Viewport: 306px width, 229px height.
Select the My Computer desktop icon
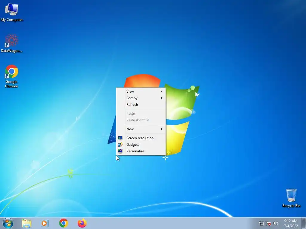pyautogui.click(x=12, y=12)
